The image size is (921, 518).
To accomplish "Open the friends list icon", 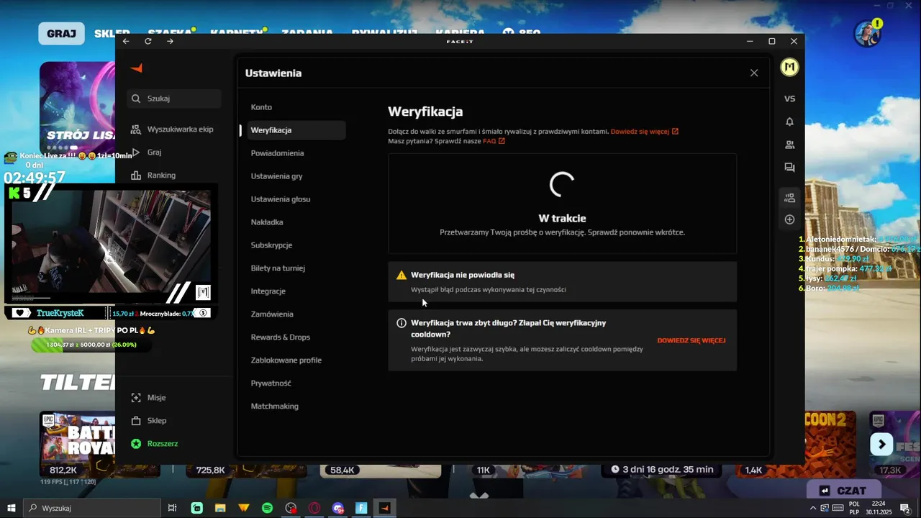I will (789, 145).
